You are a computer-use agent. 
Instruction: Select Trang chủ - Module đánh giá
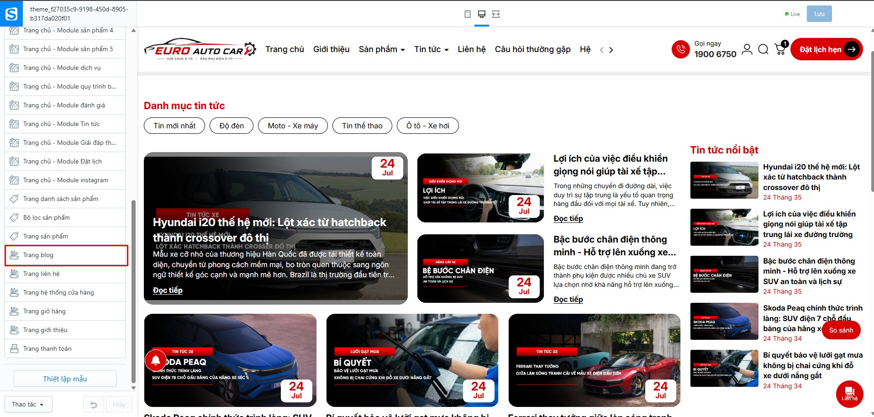click(x=65, y=105)
